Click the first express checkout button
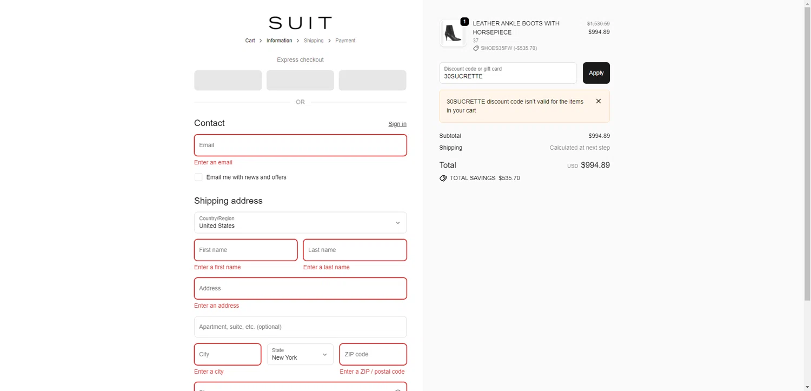811x391 pixels. [228, 80]
